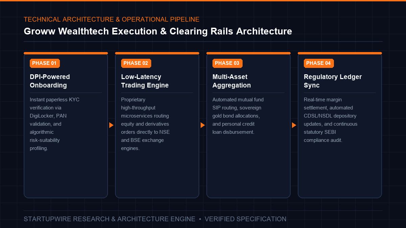The height and width of the screenshot is (228, 406).
Task: Select the DPI-Powered Onboarding heading
Action: coord(50,81)
